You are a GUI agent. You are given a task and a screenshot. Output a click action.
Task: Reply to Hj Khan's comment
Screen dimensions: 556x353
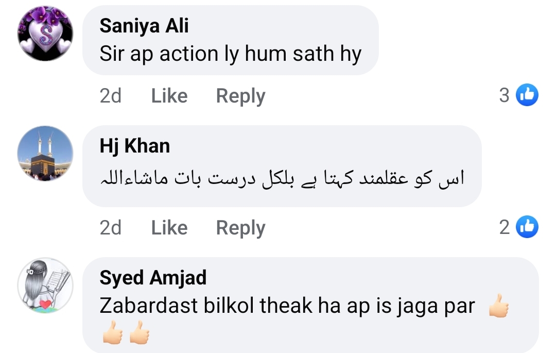(240, 228)
